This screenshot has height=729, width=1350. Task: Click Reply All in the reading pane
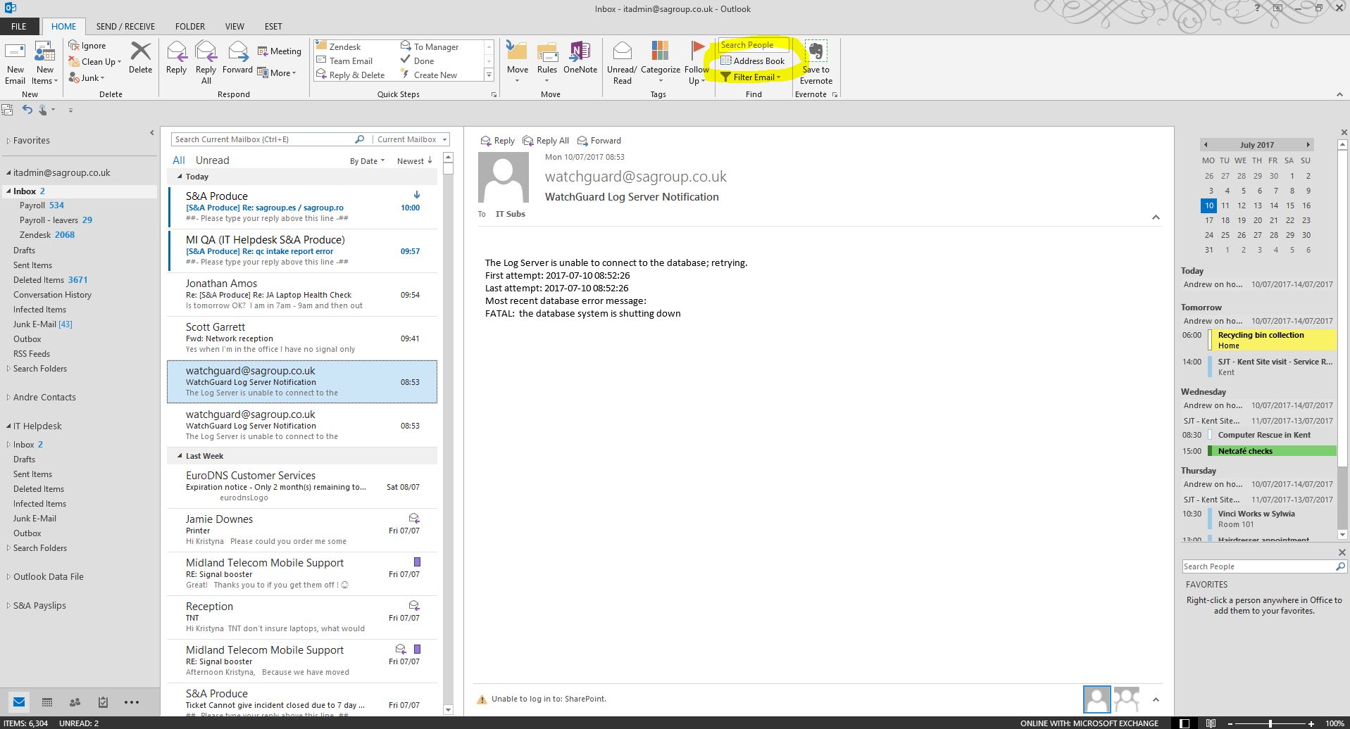tap(546, 141)
